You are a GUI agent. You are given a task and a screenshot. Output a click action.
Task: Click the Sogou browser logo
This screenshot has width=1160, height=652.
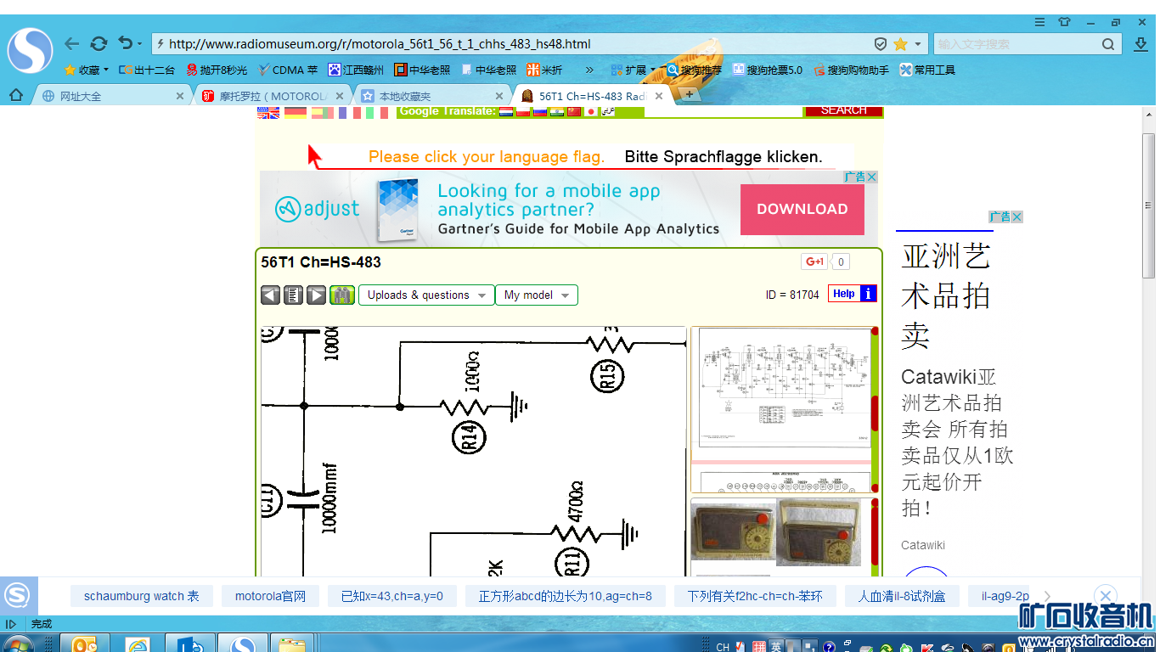pyautogui.click(x=30, y=49)
